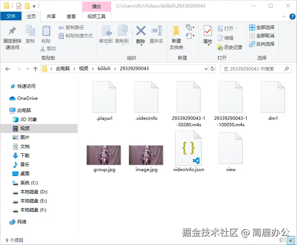This screenshot has height=245, width=297.
Task: Switch to the Home (主页) tab
Action: point(31,17)
